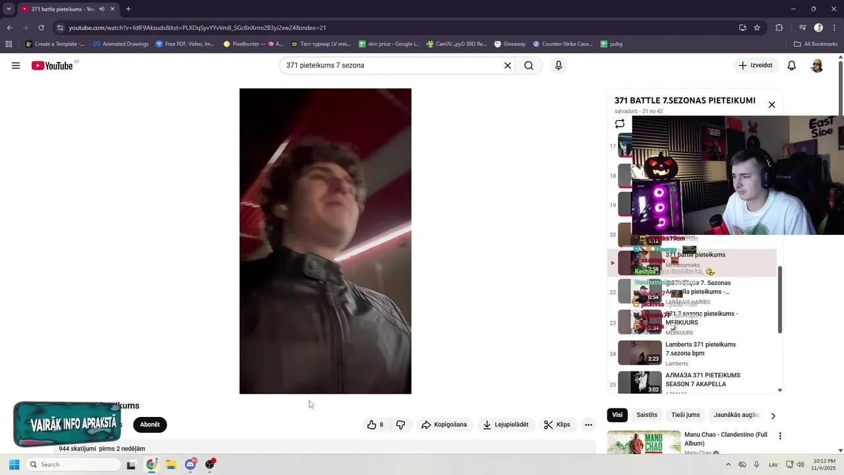This screenshot has width=844, height=475.
Task: Open Discord from the taskbar
Action: coord(191,464)
